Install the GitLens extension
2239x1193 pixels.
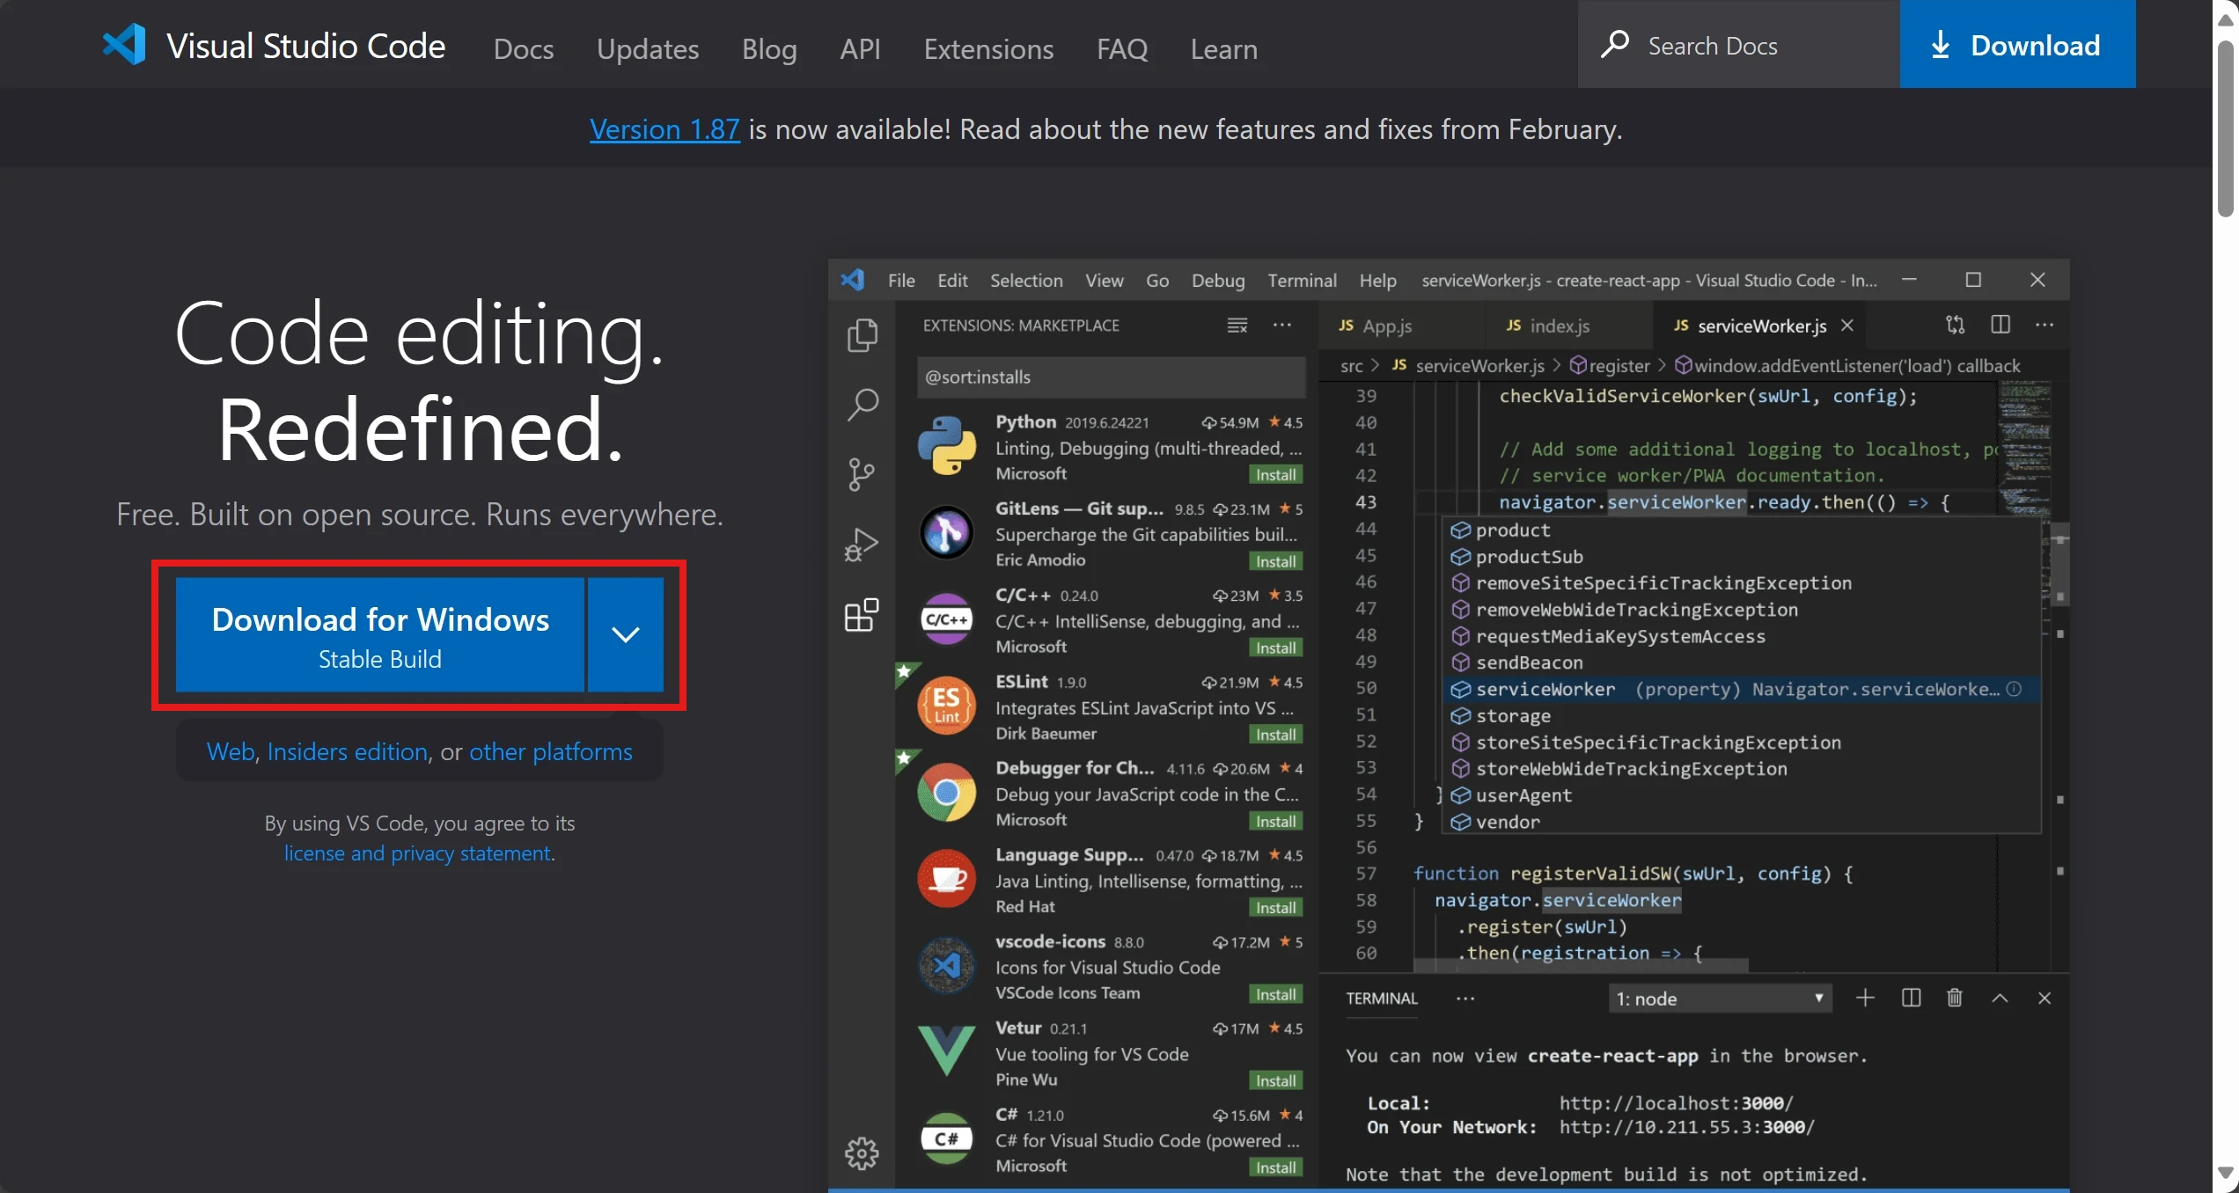pyautogui.click(x=1275, y=561)
